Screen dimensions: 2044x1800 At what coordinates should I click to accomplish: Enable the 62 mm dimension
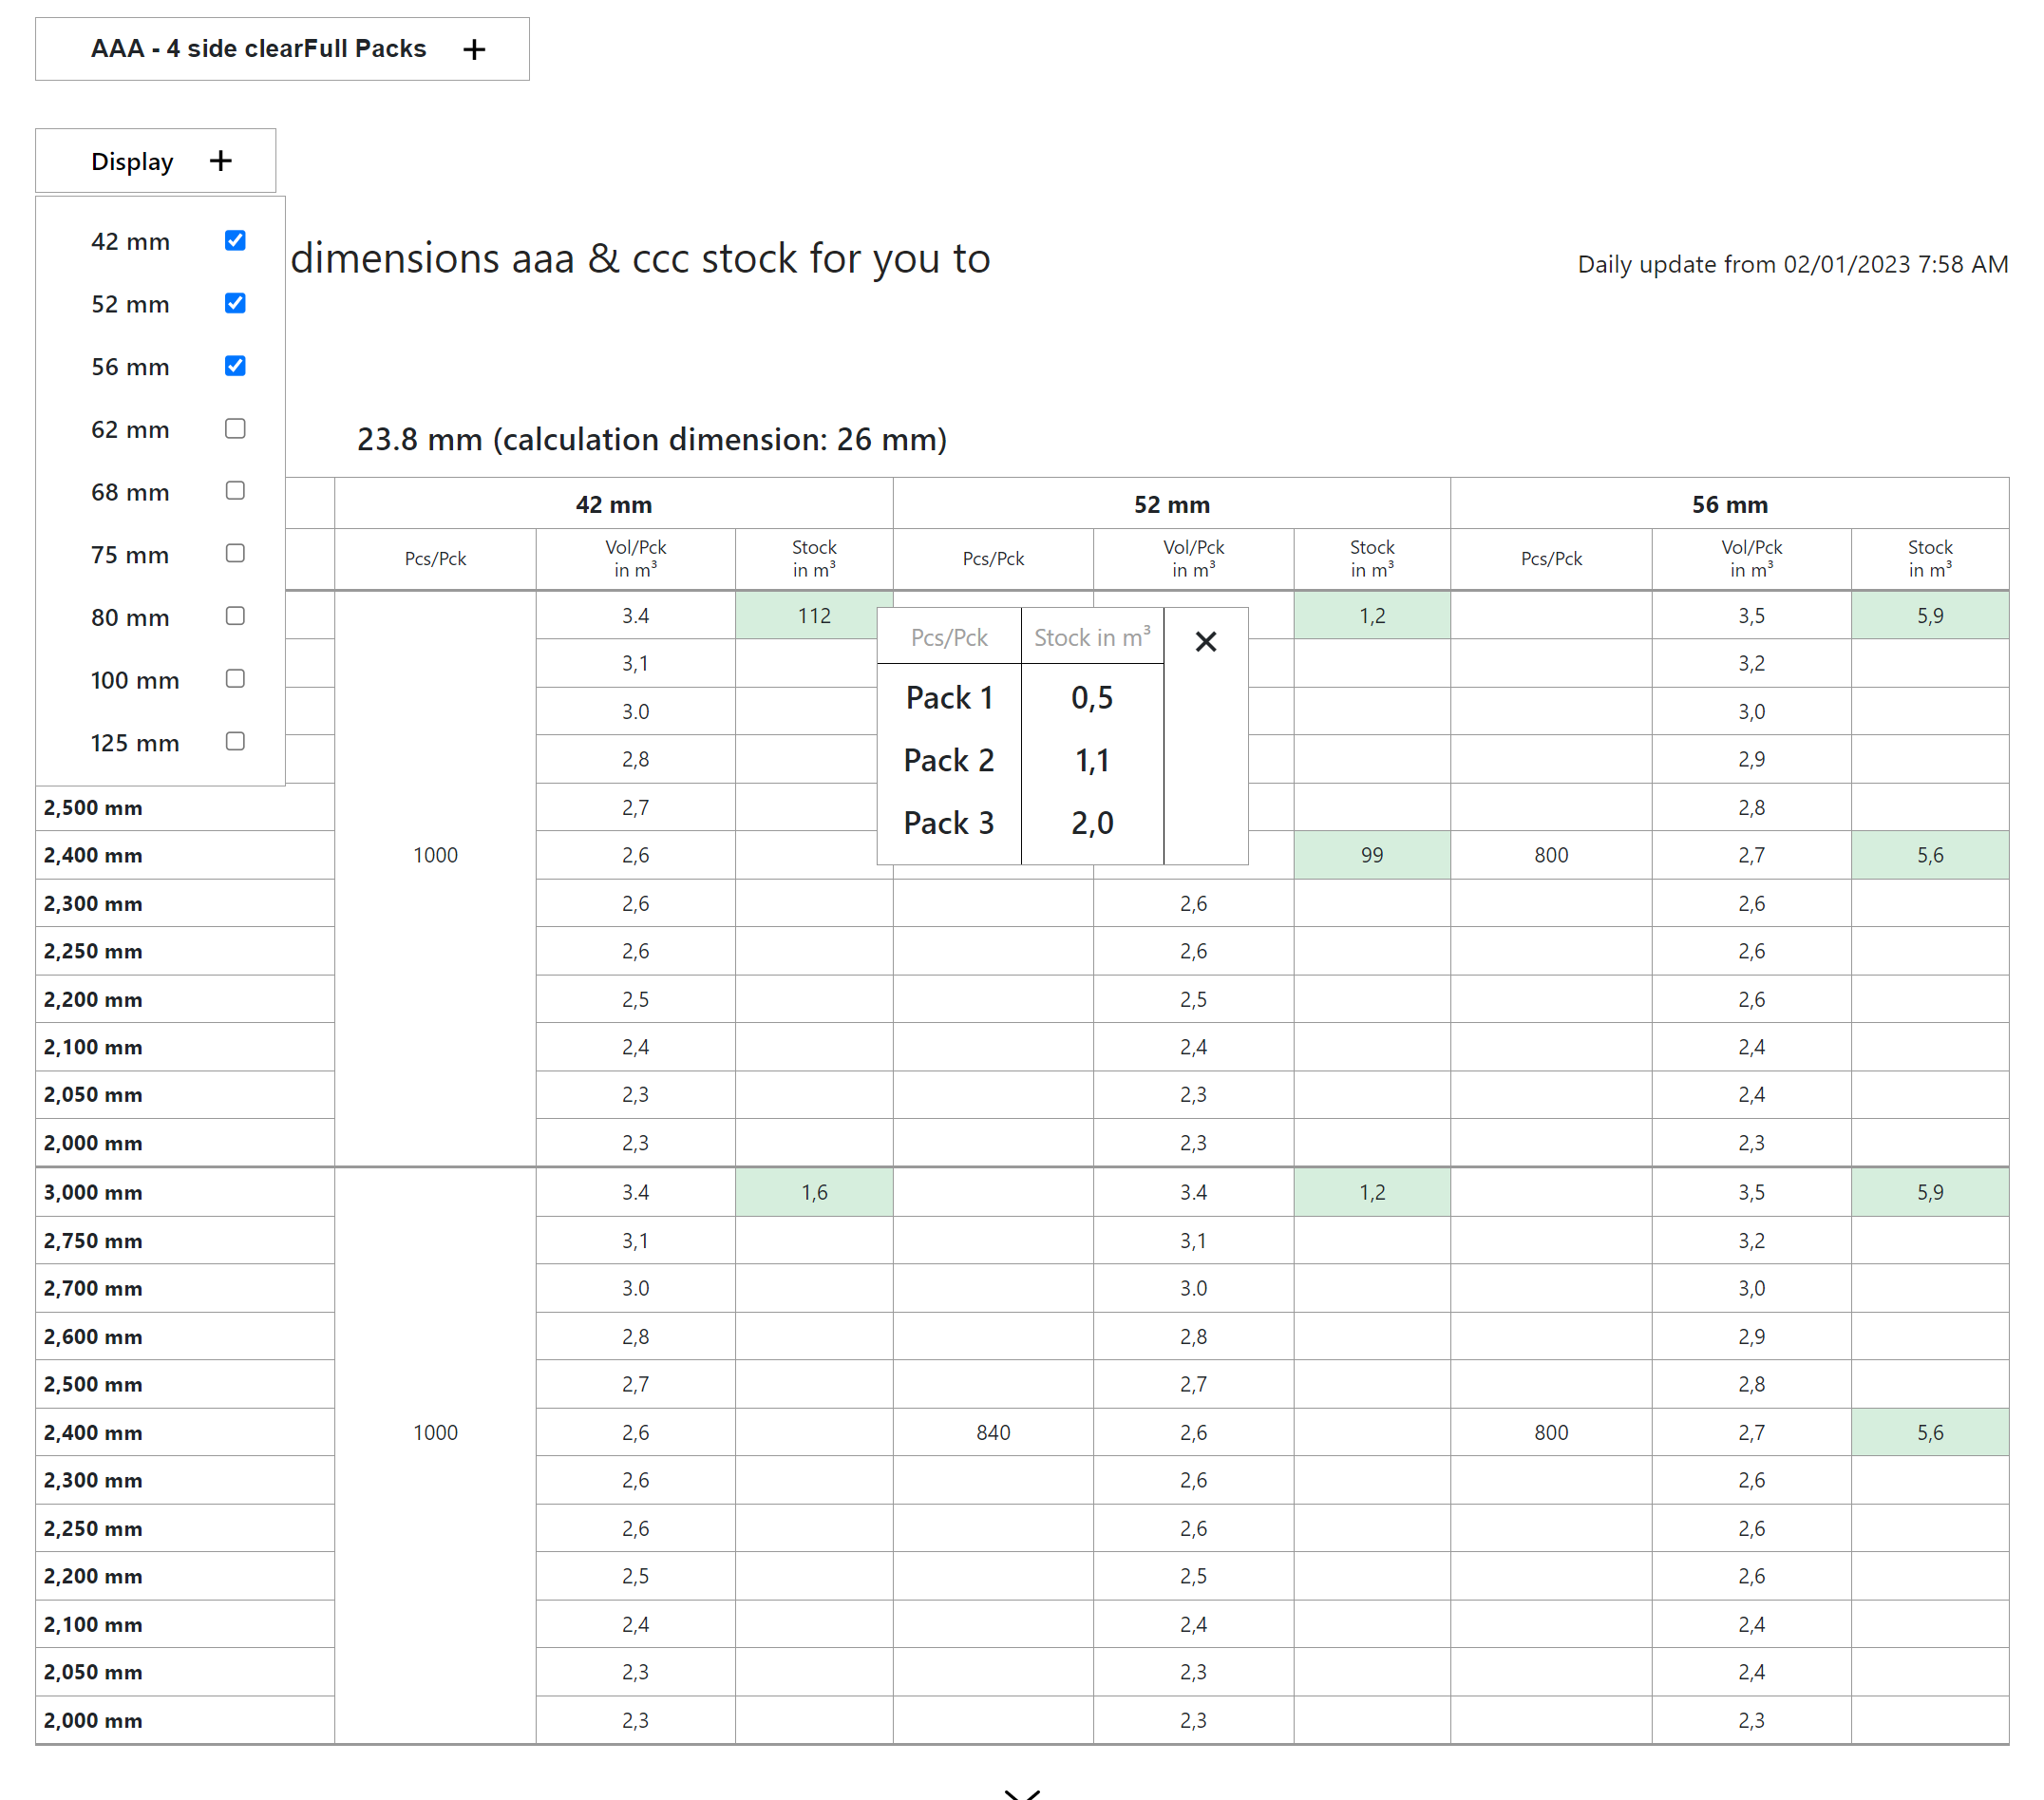[235, 429]
